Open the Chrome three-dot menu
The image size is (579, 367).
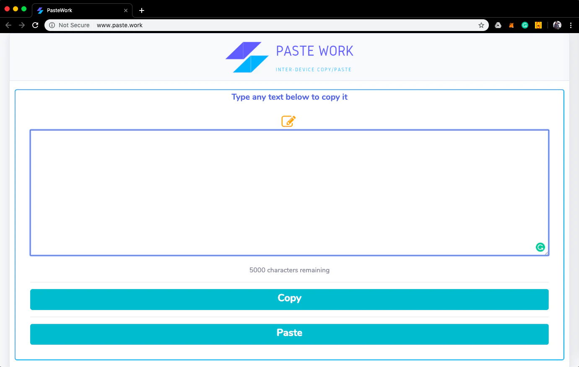click(571, 25)
